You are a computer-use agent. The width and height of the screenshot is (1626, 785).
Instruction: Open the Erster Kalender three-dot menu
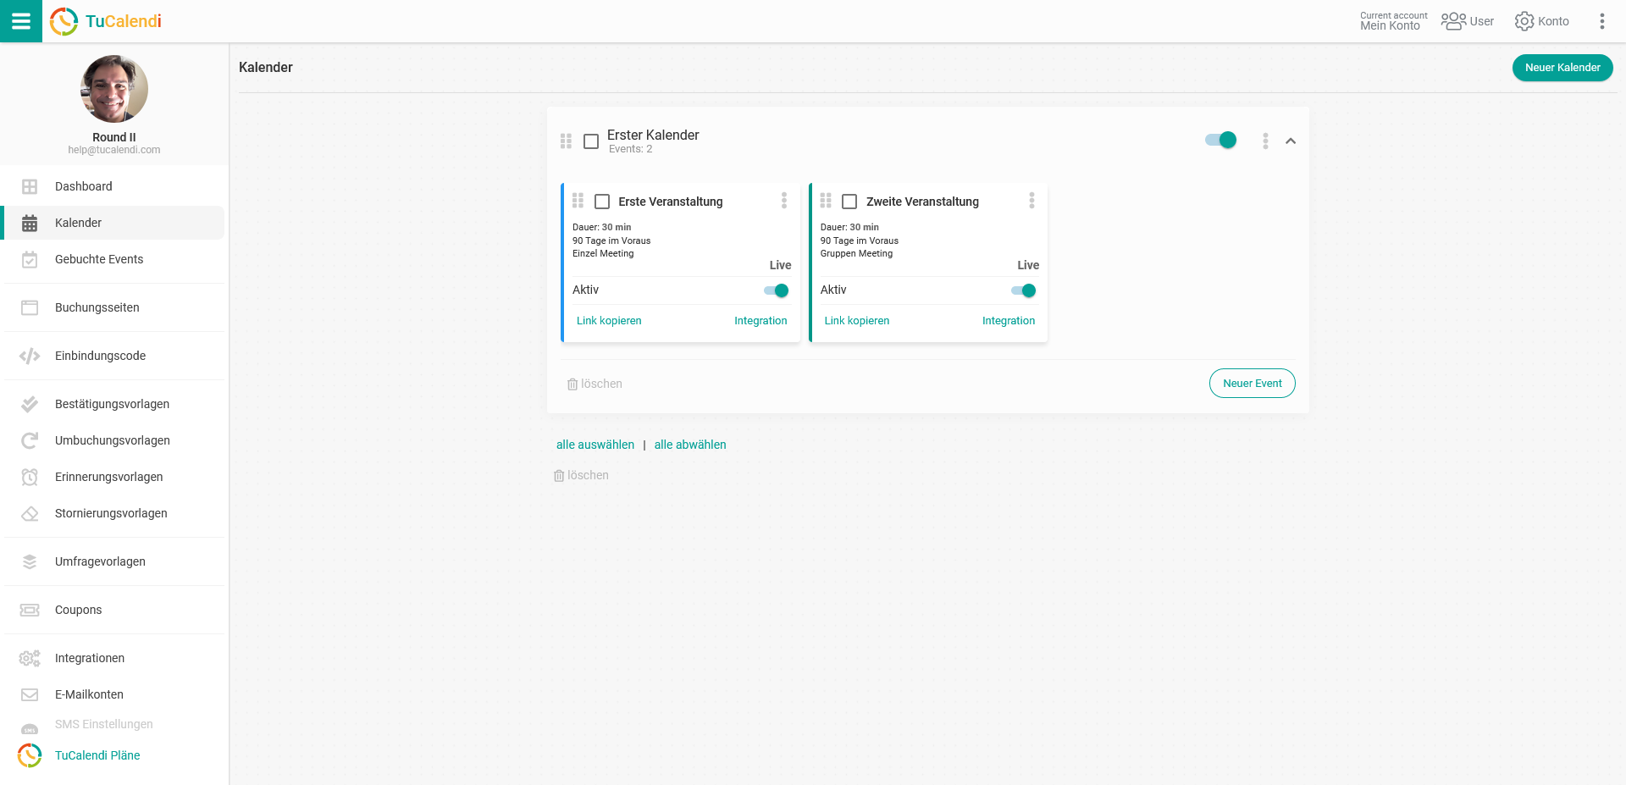click(1265, 141)
